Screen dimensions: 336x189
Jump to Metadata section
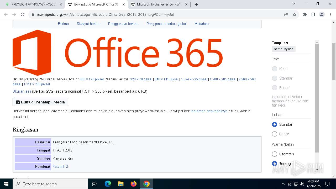pyautogui.click(x=202, y=24)
